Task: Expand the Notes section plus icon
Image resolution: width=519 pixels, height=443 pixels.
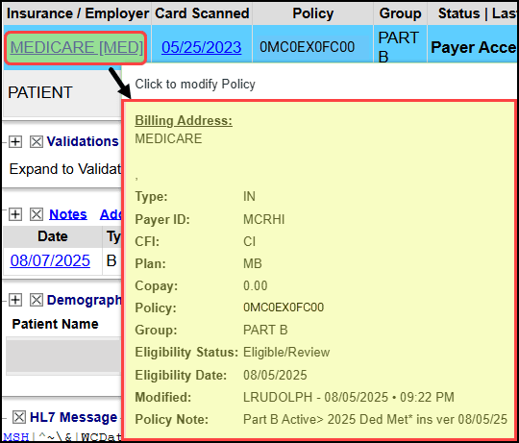Action: click(x=15, y=214)
